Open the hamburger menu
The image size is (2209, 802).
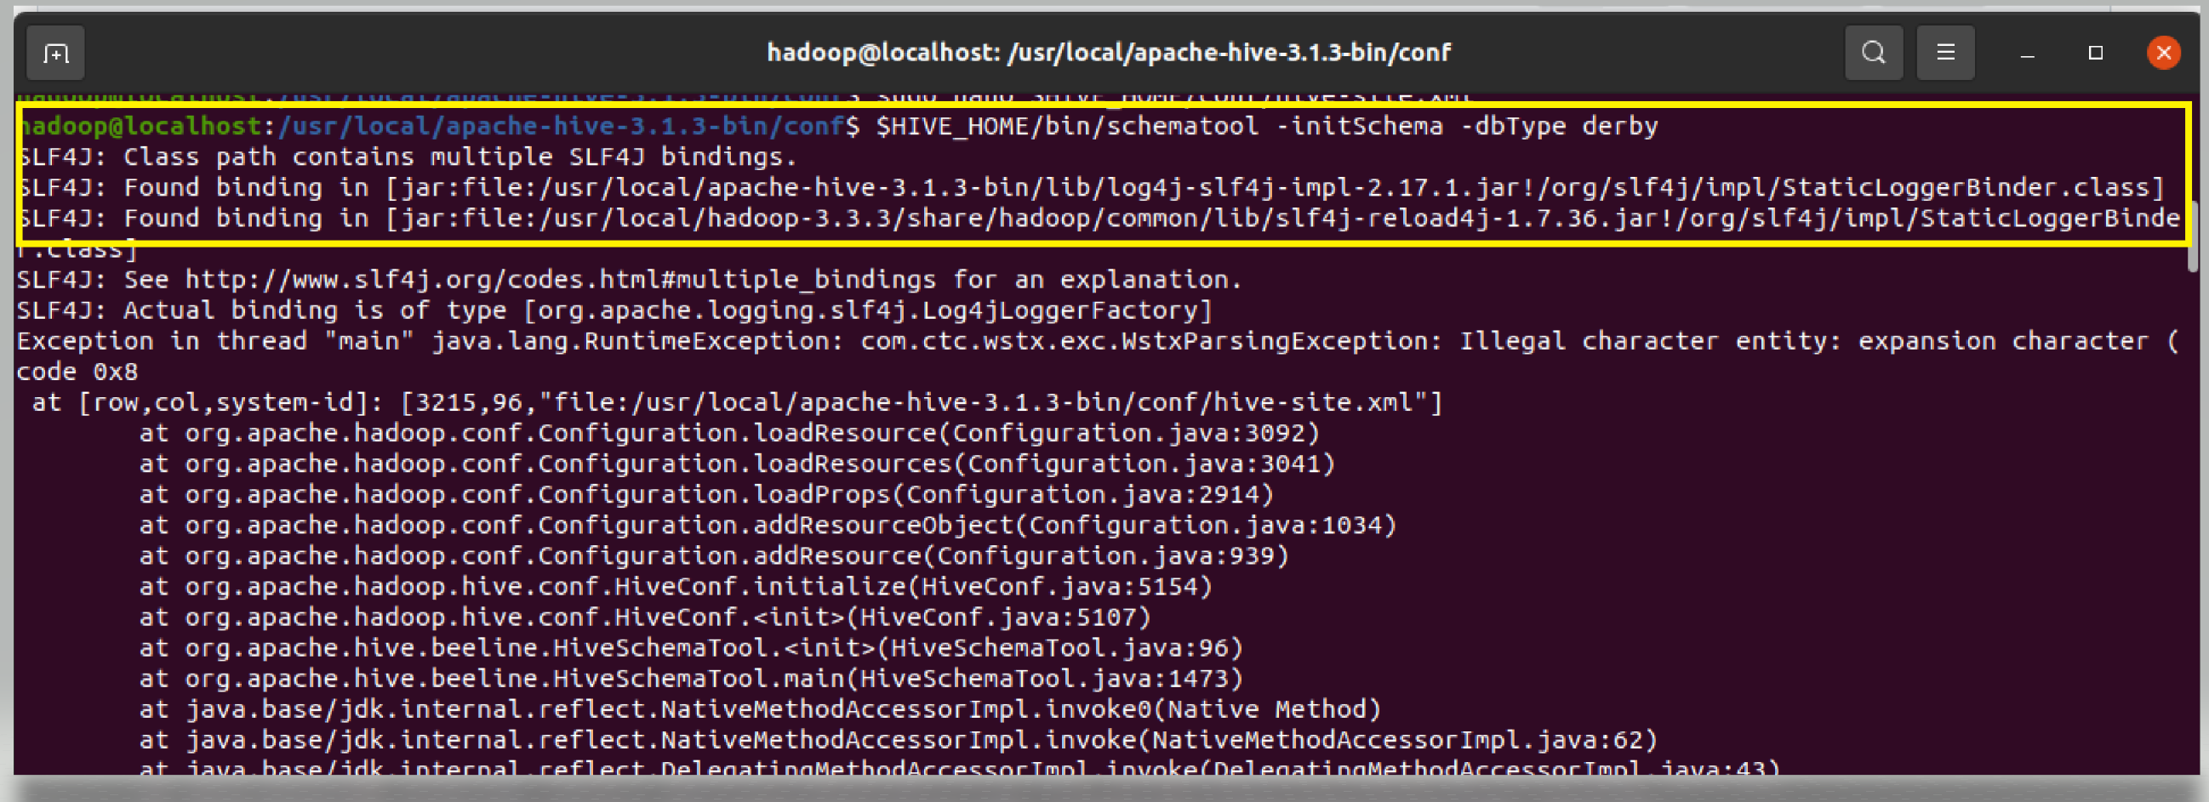[1945, 52]
